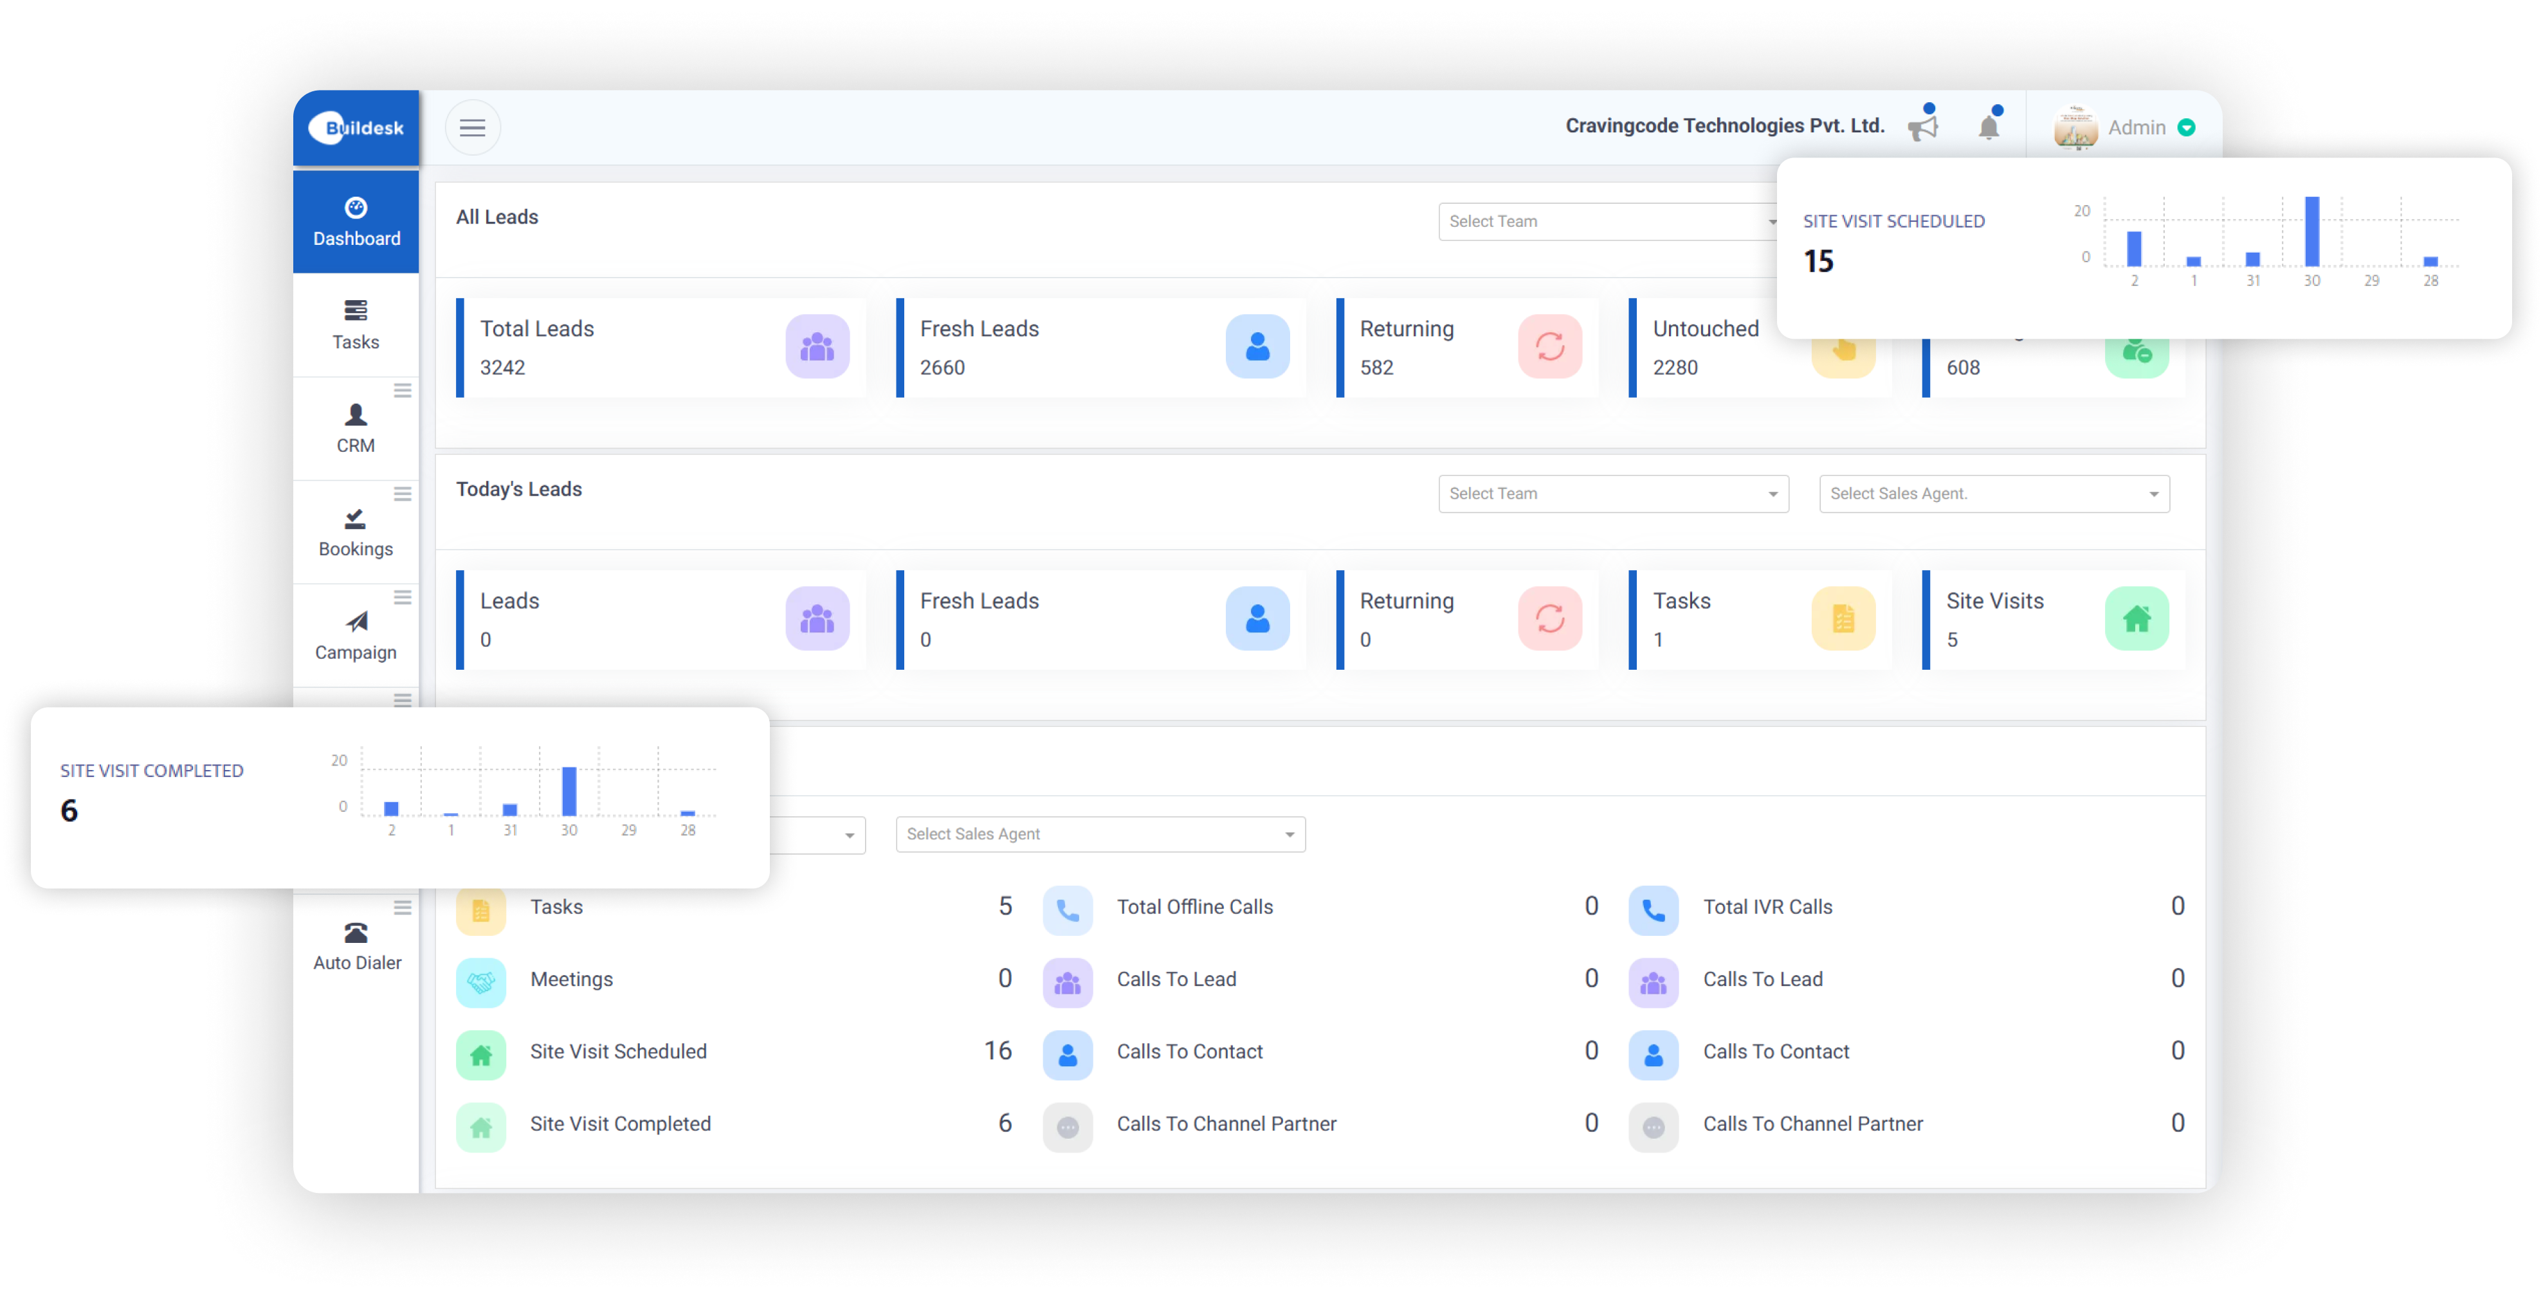Open the Dashboard section from the sidebar

tap(356, 221)
